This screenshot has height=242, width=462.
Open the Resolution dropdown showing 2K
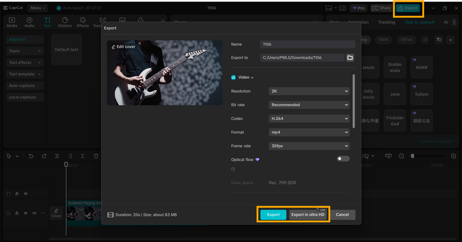pos(309,91)
